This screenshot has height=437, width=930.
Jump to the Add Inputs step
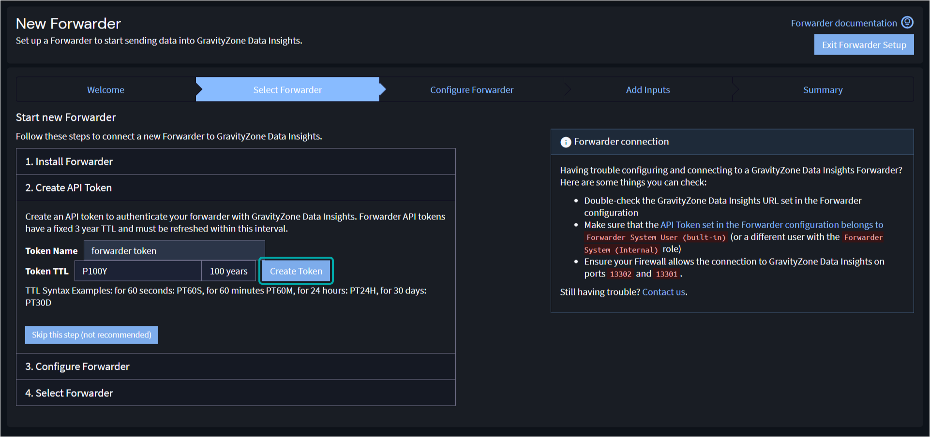[648, 89]
